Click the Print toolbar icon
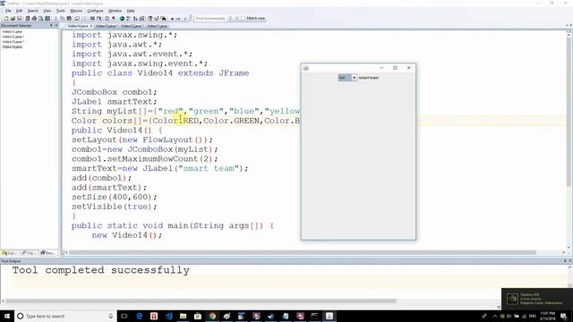This screenshot has width=573, height=322. coord(34,18)
